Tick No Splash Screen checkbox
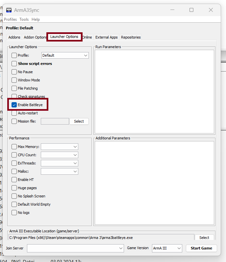Viewport: 226px width, 262px height. pos(14,196)
